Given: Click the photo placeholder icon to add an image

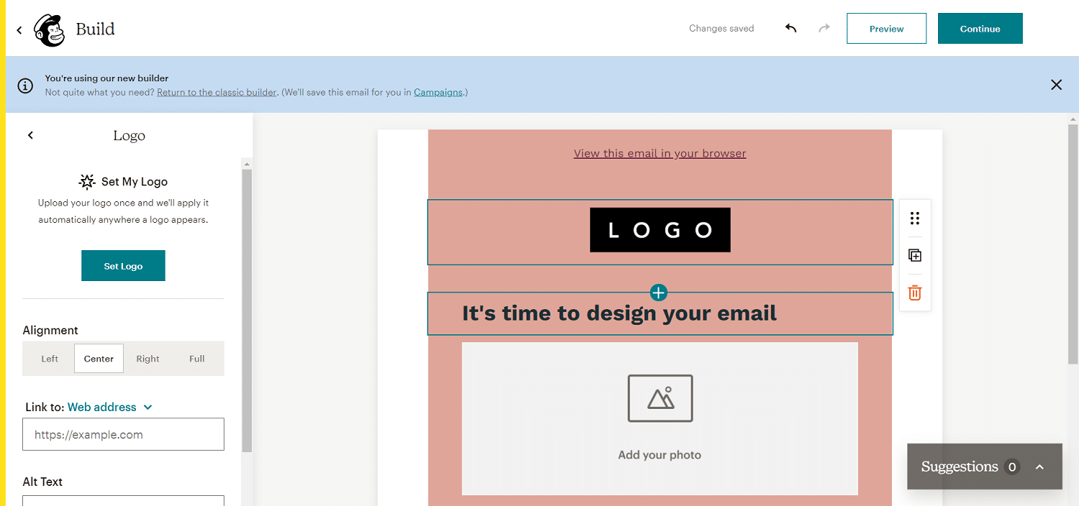Looking at the screenshot, I should pos(659,398).
